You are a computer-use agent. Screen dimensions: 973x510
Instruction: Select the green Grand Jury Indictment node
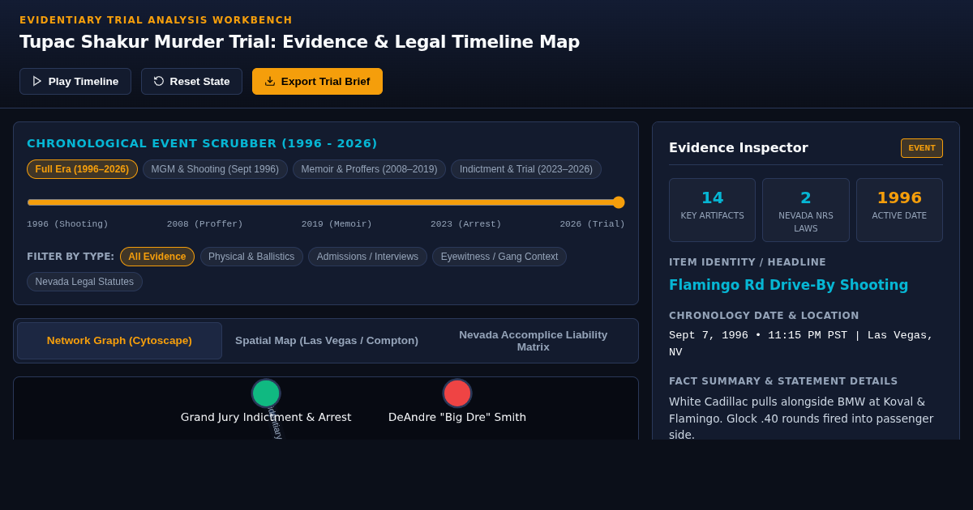point(266,393)
